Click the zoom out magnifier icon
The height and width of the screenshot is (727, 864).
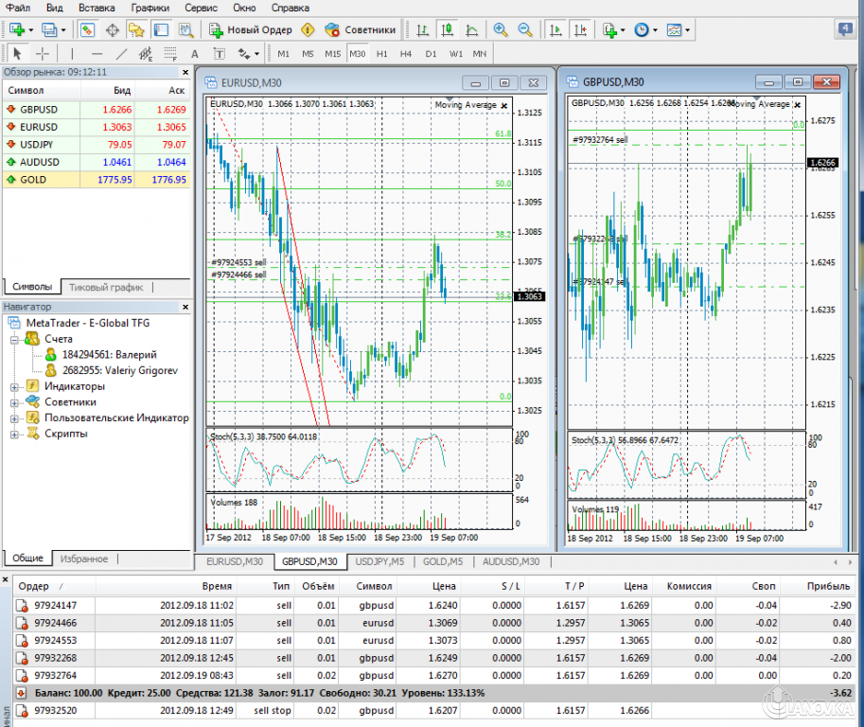[x=524, y=30]
